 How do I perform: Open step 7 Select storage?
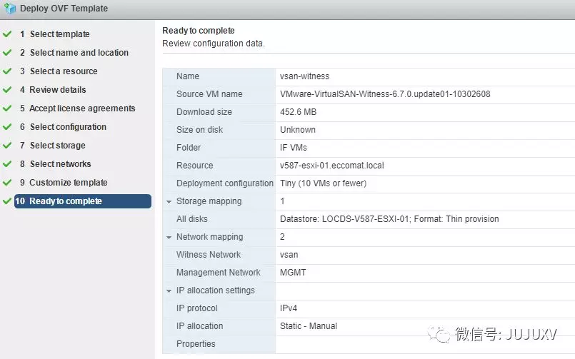(57, 146)
